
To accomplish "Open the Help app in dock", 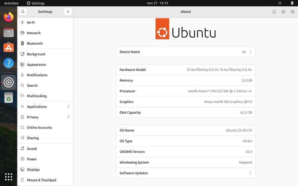I will pos(9,63).
